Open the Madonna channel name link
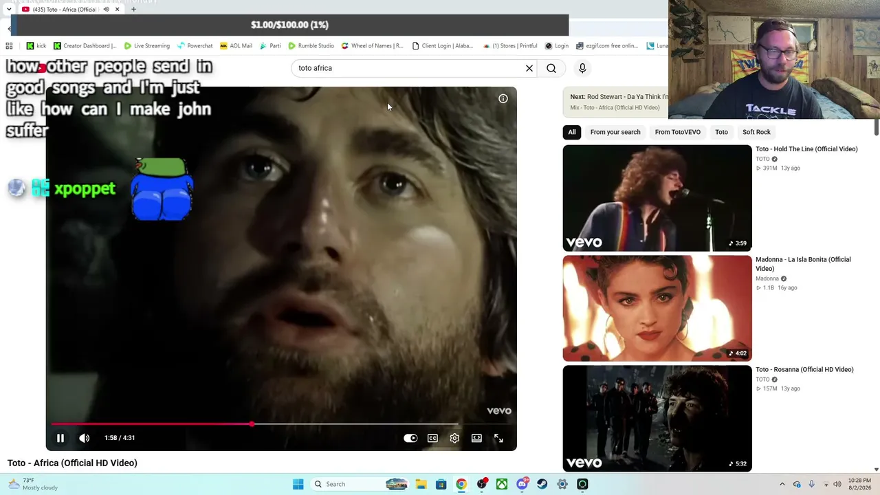 pos(767,278)
